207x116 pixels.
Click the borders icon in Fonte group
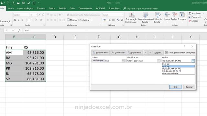[29, 20]
